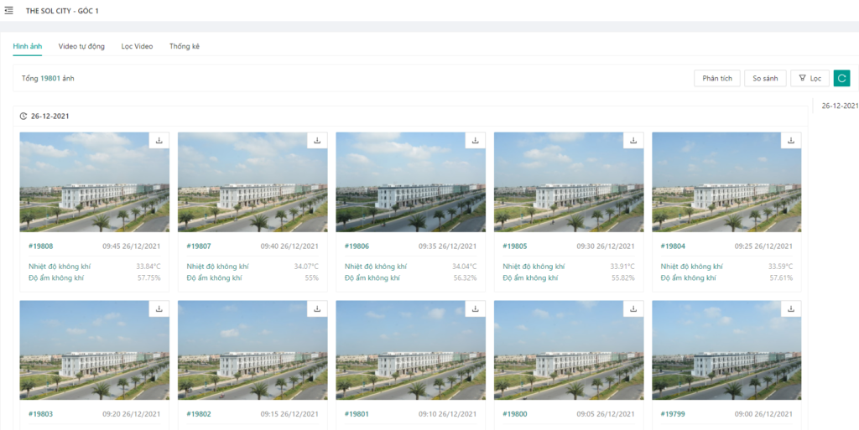The image size is (859, 430).
Task: Jump to 26-12-2021 in the date sidebar
Action: [x=840, y=106]
